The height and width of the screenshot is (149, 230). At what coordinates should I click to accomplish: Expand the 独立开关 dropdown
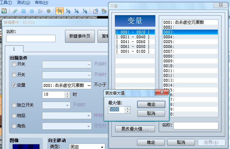pos(67,106)
